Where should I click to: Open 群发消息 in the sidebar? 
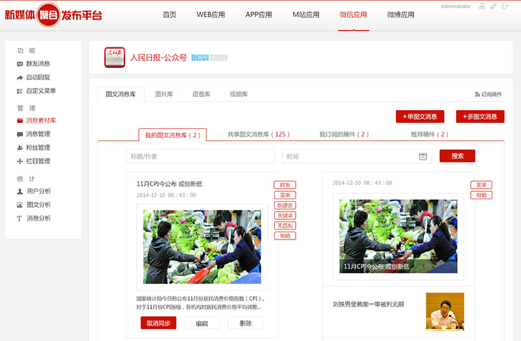point(38,64)
